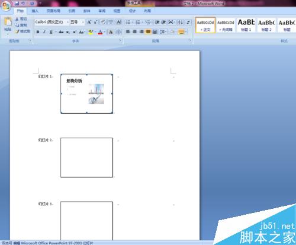Show or hide paragraph marks

click(x=188, y=22)
